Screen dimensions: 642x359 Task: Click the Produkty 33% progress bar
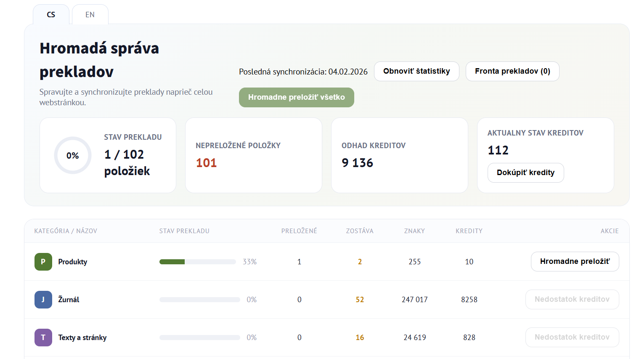197,262
